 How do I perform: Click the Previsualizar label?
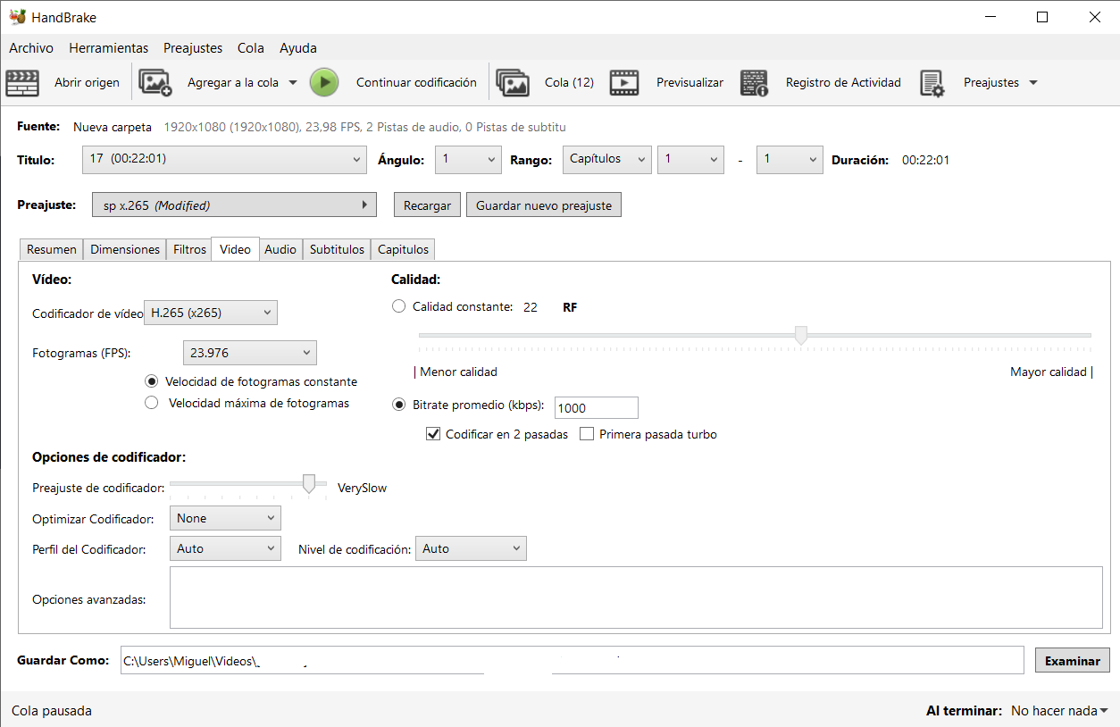pos(690,83)
